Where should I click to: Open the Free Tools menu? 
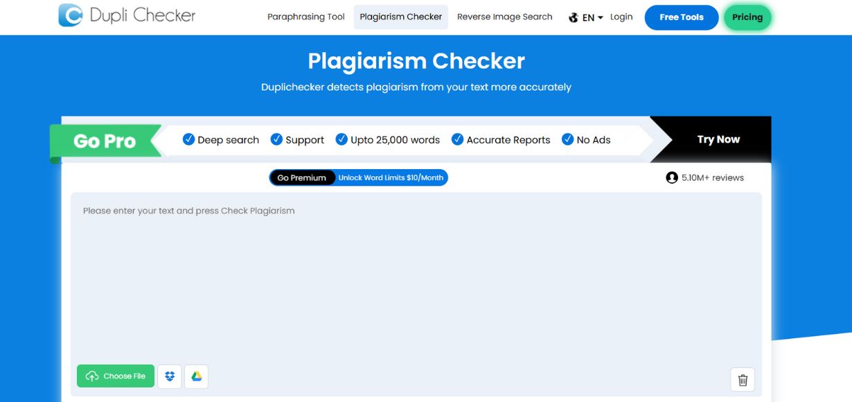click(682, 17)
